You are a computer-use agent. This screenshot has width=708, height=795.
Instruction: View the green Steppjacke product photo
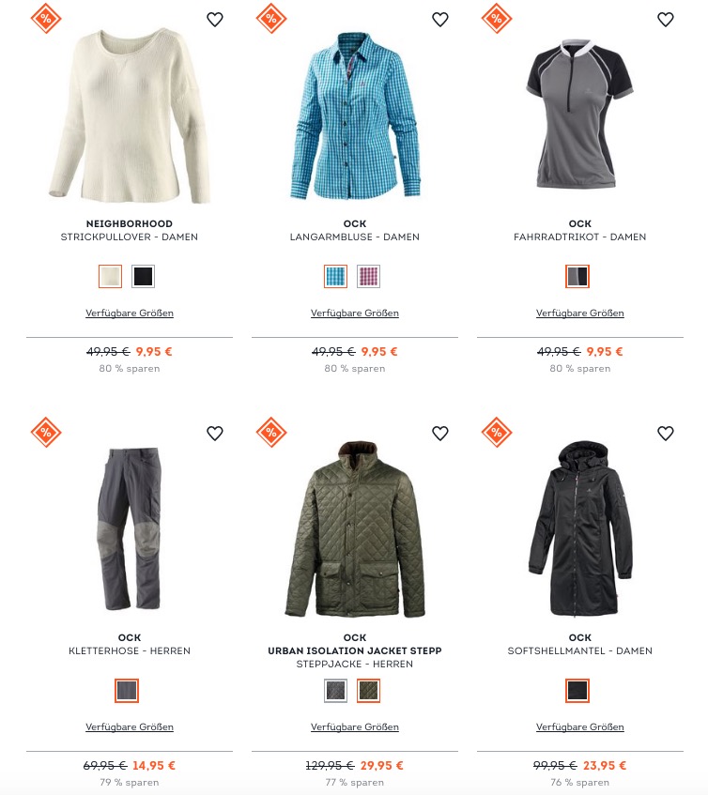(x=355, y=528)
